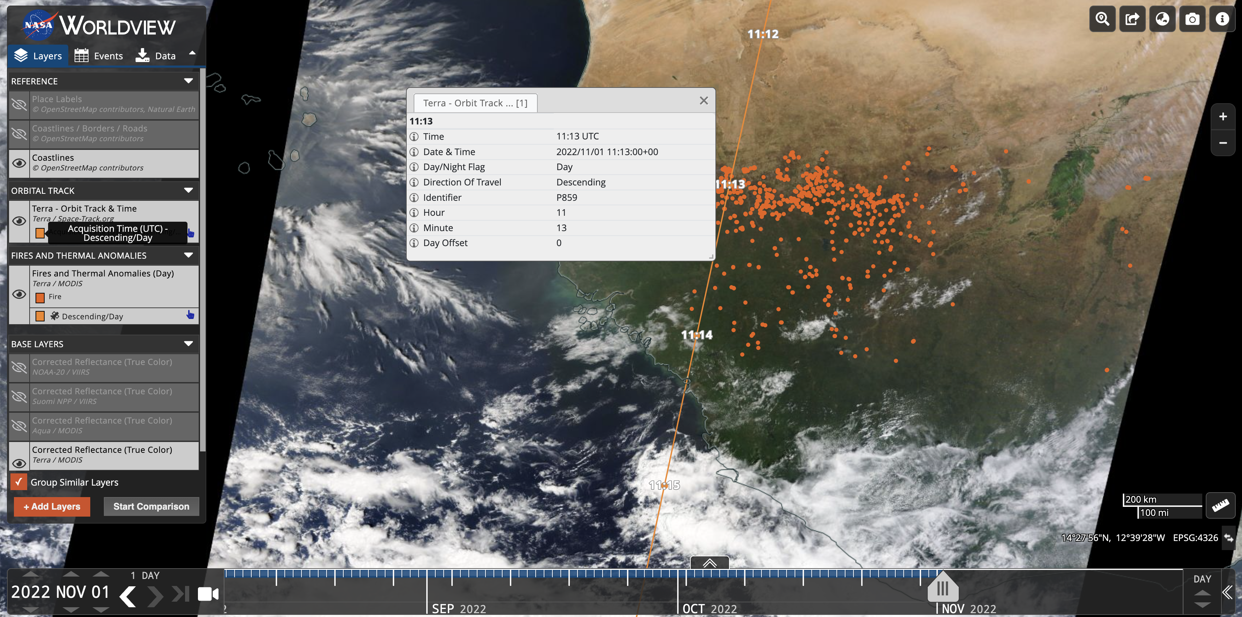Open the information menu icon
Image resolution: width=1242 pixels, height=617 pixels.
pos(1222,19)
